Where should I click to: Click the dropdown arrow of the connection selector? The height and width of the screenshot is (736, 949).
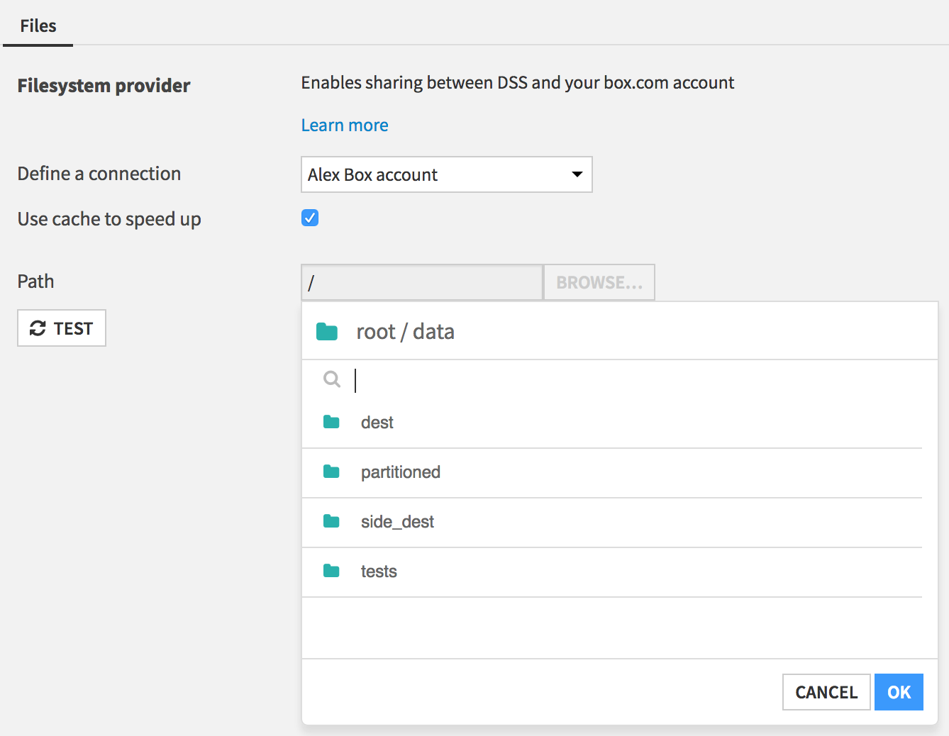point(577,174)
